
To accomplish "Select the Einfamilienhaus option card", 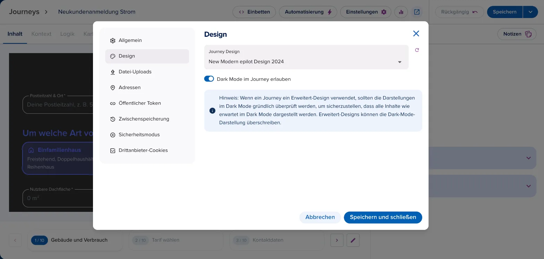I will pyautogui.click(x=58, y=158).
